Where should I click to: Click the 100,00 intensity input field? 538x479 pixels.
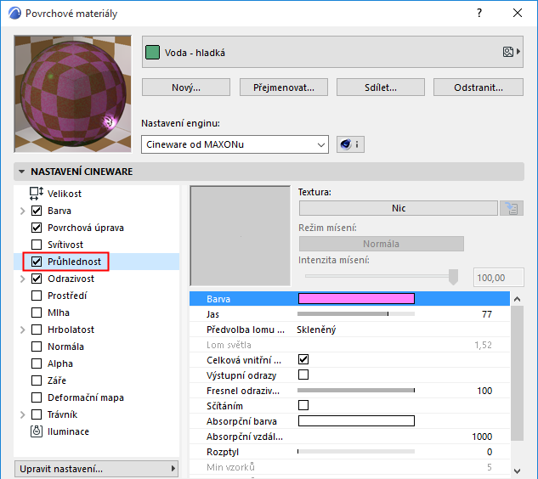499,278
